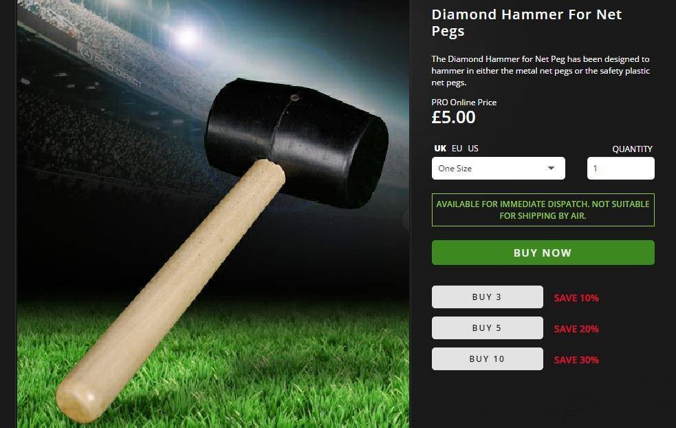This screenshot has height=428, width=676.
Task: Choose the BUY 10 bulk option
Action: pyautogui.click(x=487, y=359)
